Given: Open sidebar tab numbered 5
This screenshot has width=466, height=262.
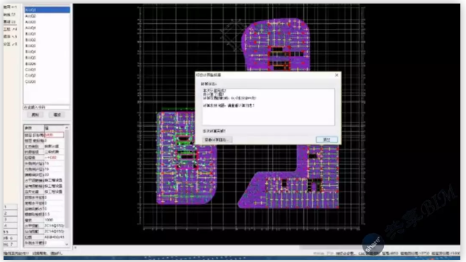Looking at the screenshot, I should point(10,37).
